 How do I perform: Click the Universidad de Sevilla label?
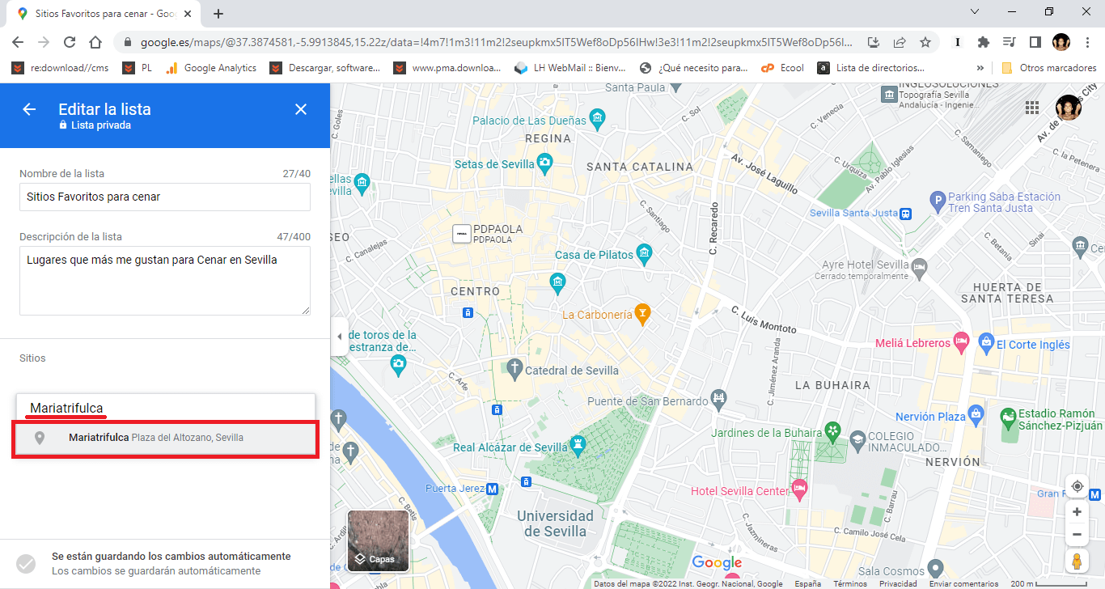556,523
